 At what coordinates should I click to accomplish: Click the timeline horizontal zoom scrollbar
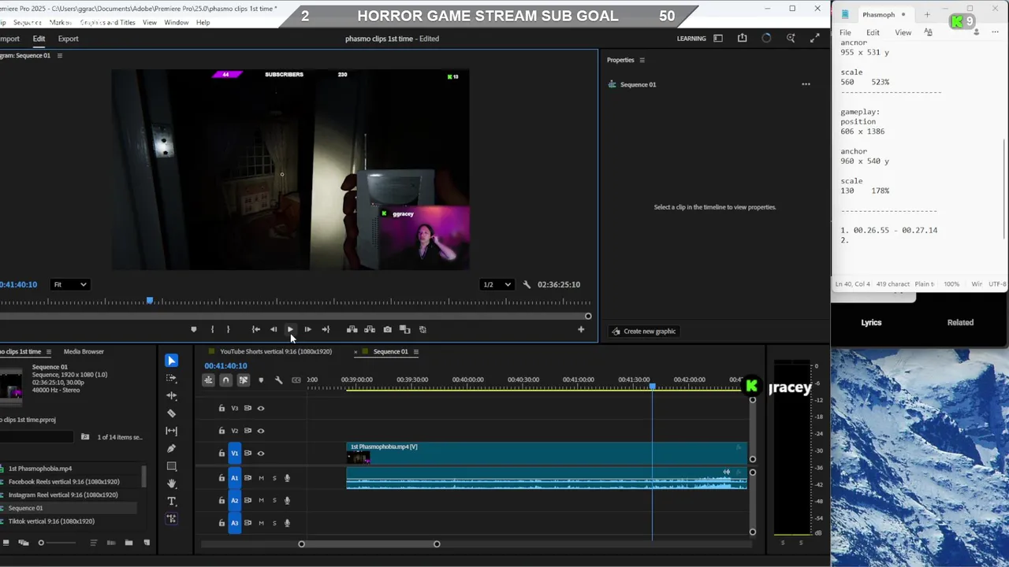369,544
